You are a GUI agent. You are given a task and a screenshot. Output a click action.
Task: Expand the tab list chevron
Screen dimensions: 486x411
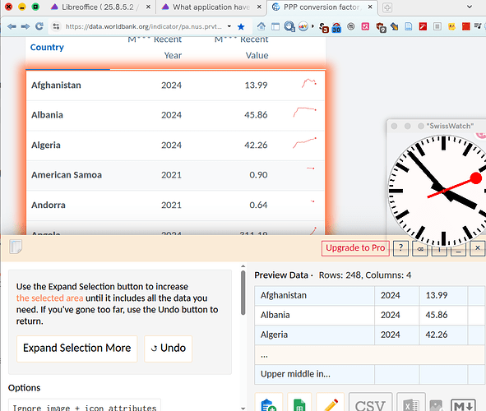[x=470, y=7]
